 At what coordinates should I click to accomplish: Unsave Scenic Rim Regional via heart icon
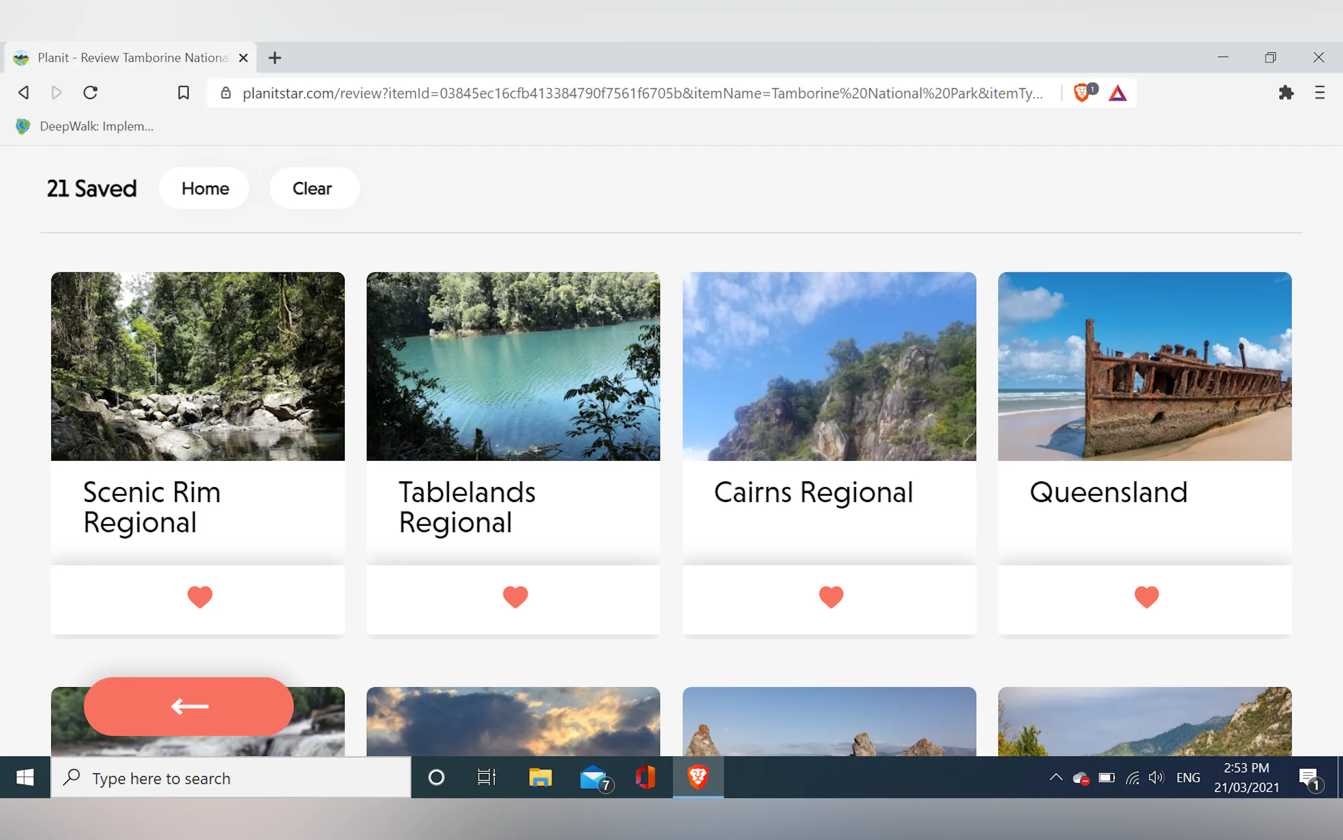point(200,597)
